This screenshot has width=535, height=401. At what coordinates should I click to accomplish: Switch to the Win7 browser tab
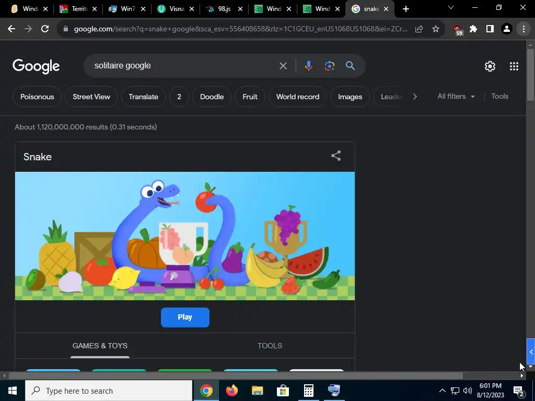(x=127, y=9)
